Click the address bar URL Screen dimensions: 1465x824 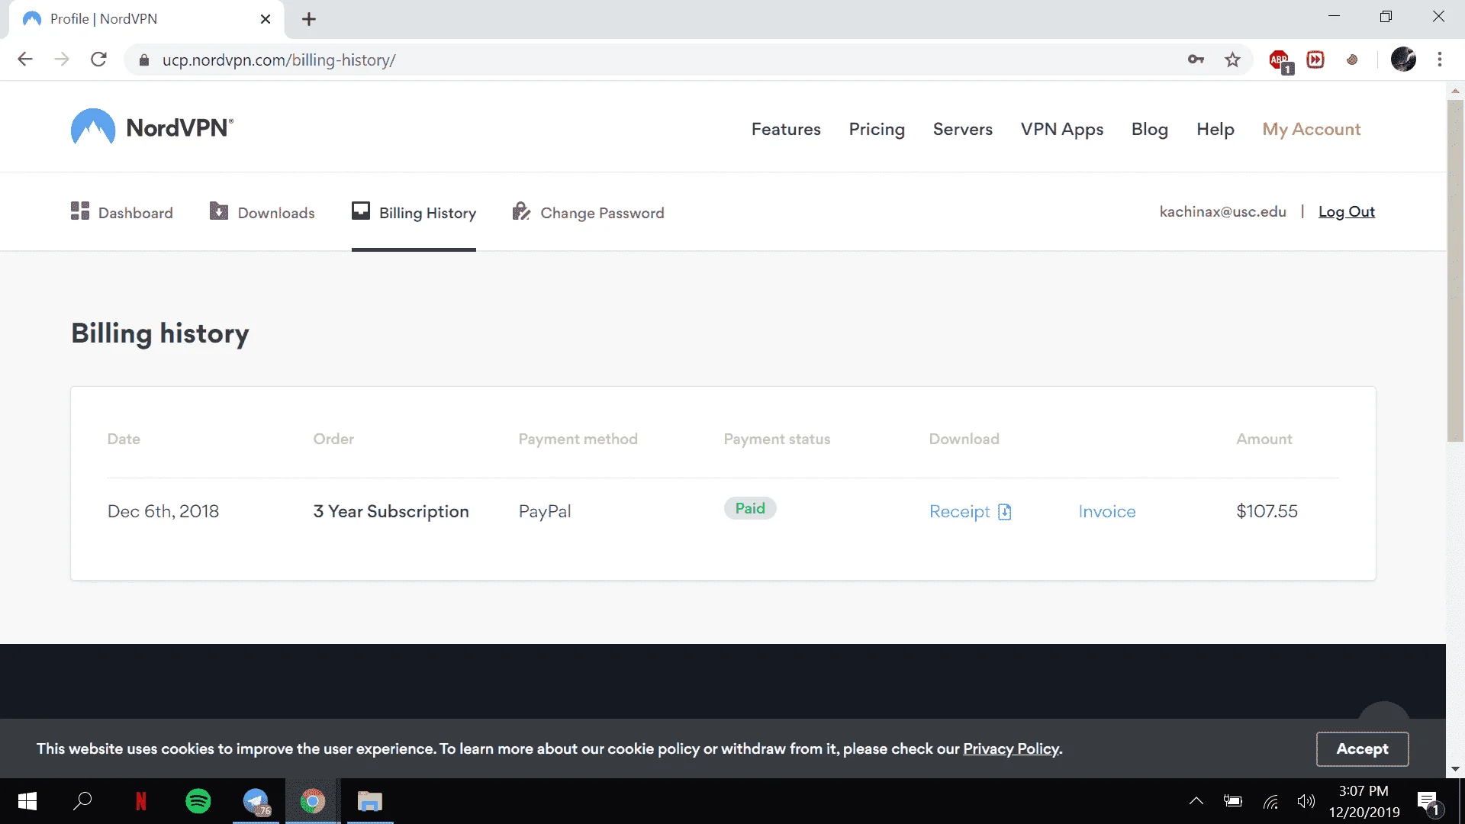coord(279,60)
